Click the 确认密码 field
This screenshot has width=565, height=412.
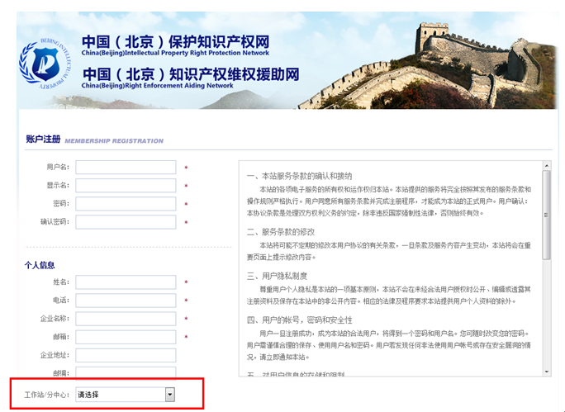126,222
